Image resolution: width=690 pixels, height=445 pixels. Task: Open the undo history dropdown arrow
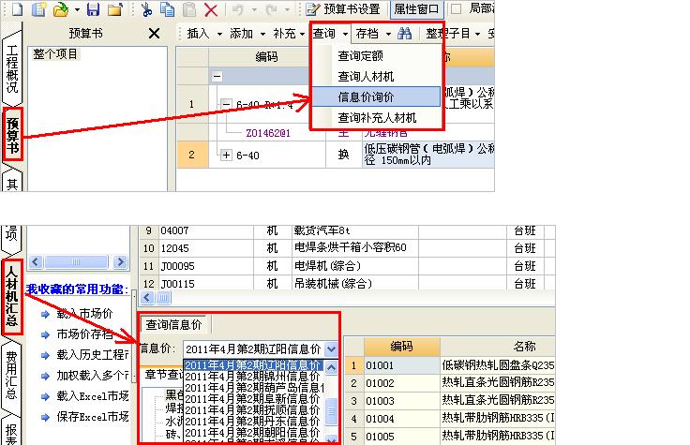[x=254, y=9]
